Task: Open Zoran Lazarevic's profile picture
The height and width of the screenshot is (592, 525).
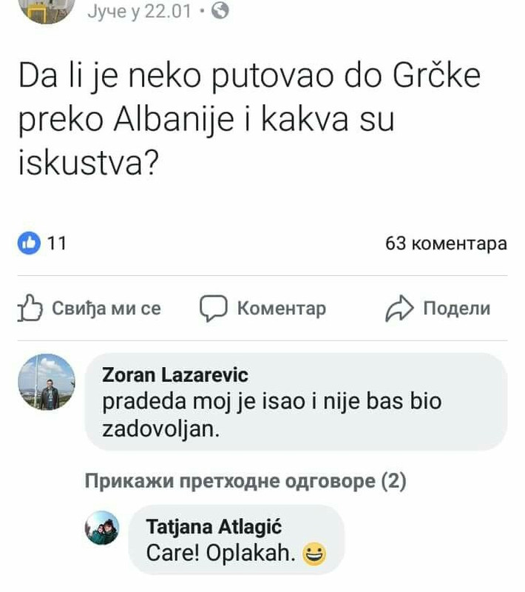Action: click(x=47, y=382)
